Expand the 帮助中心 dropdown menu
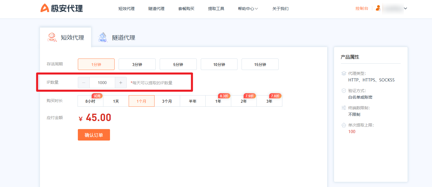This screenshot has width=432, height=187. click(x=248, y=9)
